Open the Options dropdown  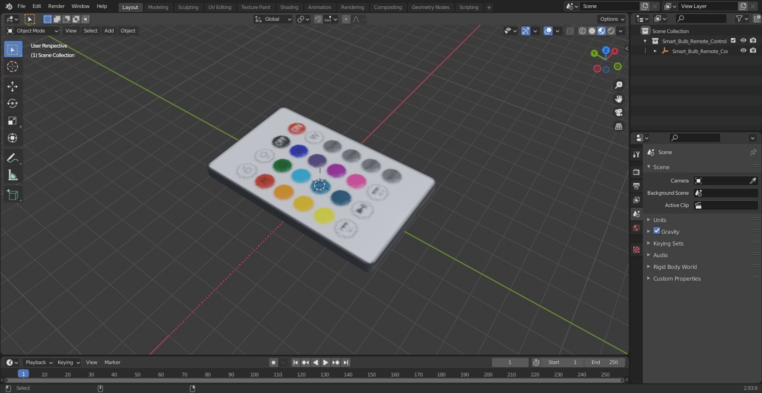click(612, 19)
